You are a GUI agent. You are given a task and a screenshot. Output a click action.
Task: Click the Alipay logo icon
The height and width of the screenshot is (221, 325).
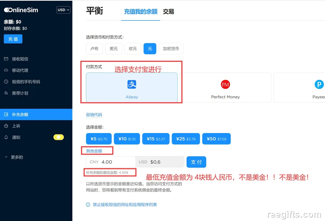pyautogui.click(x=132, y=84)
